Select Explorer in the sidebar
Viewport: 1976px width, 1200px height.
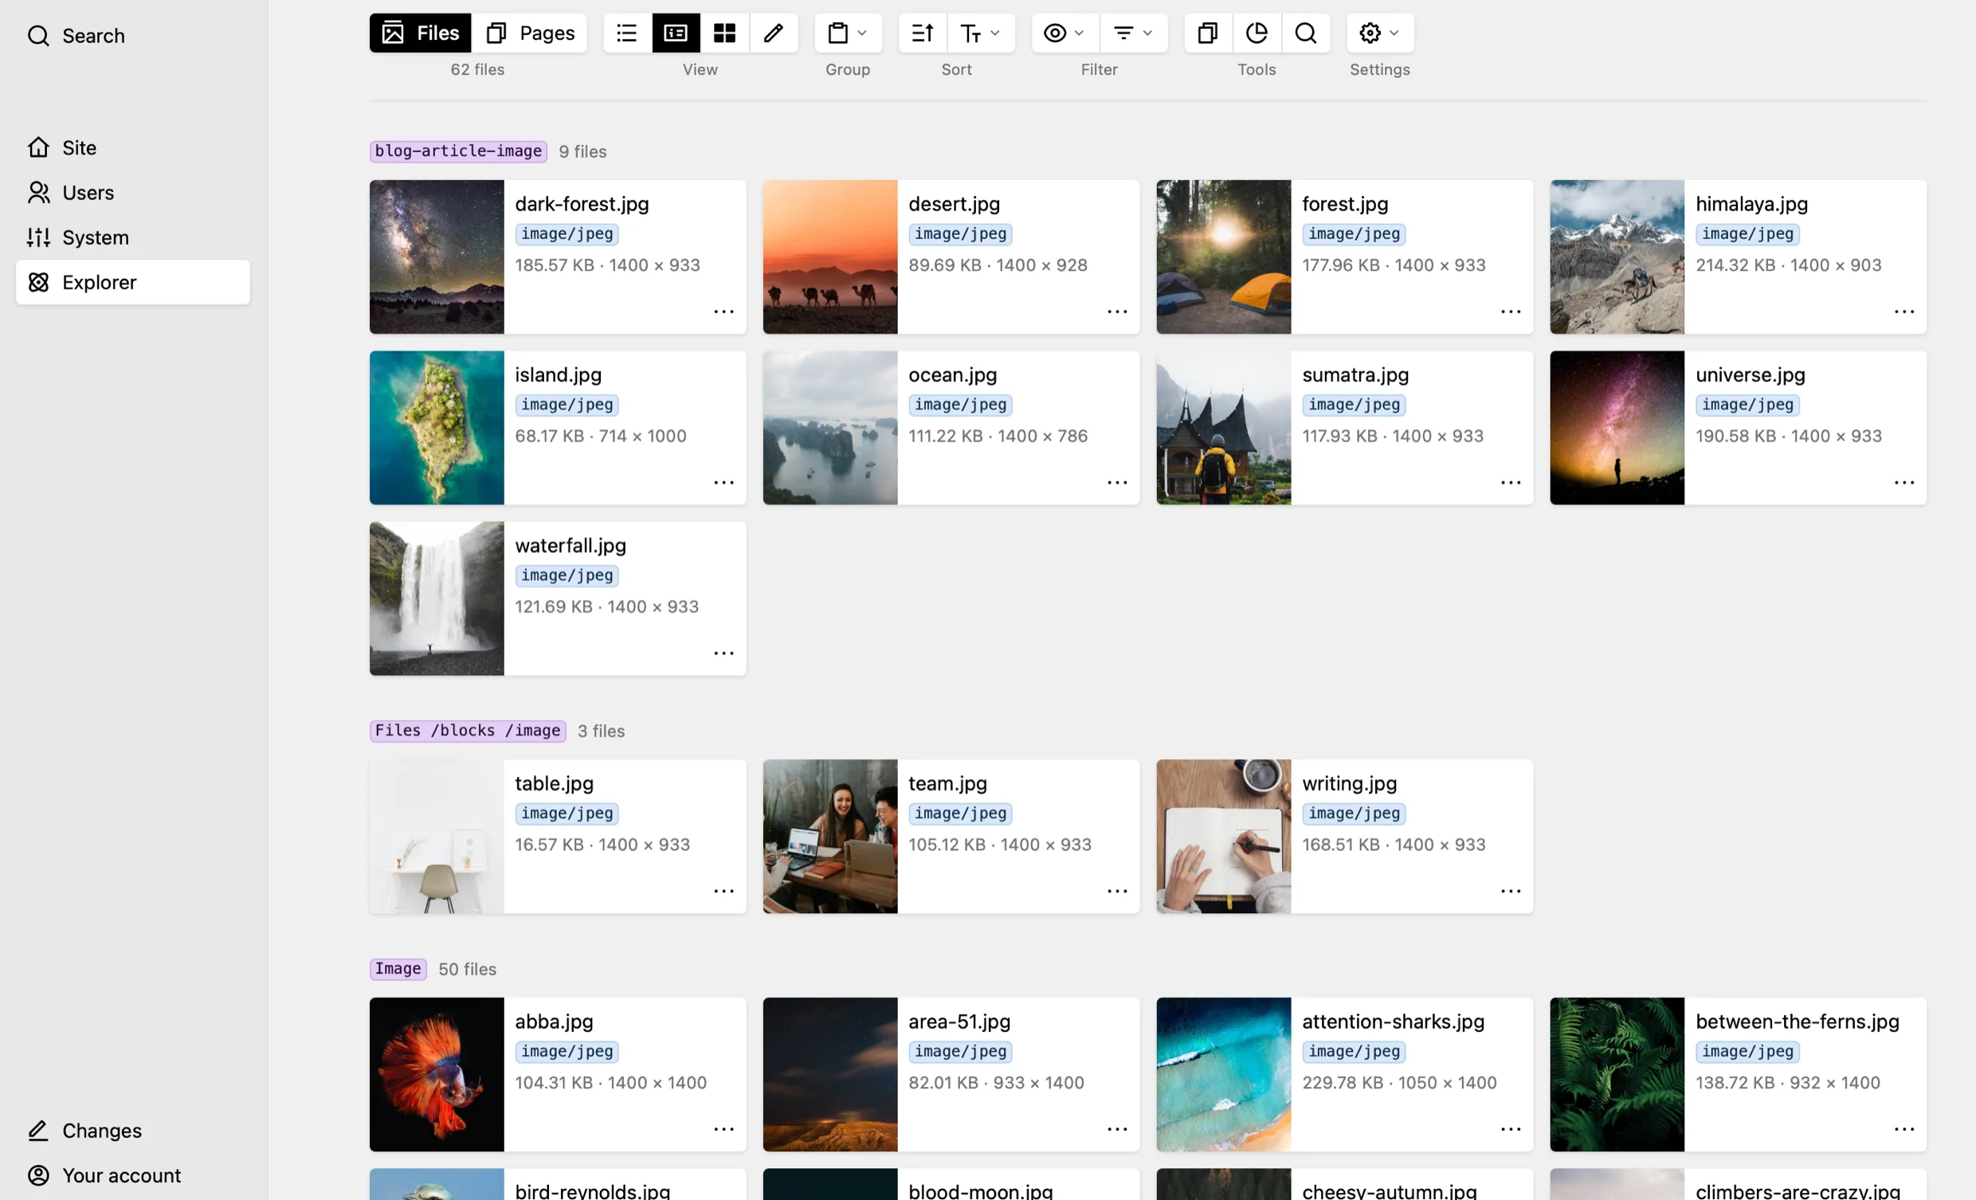[x=133, y=282]
